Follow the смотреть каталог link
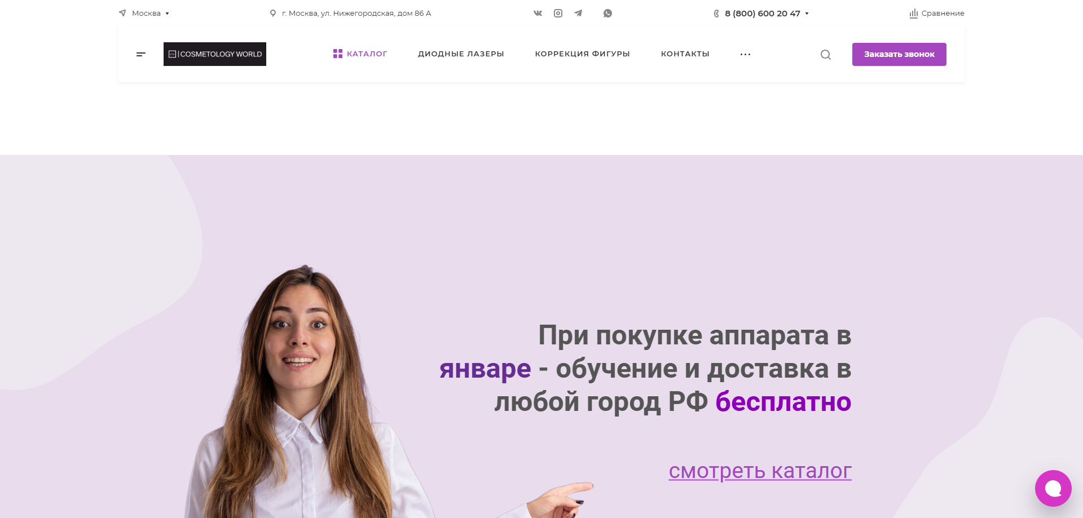This screenshot has height=518, width=1083. (760, 471)
